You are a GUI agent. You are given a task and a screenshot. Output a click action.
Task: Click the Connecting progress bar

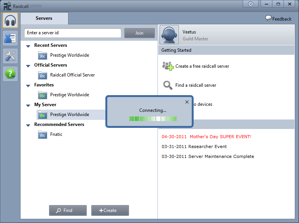coord(153,119)
